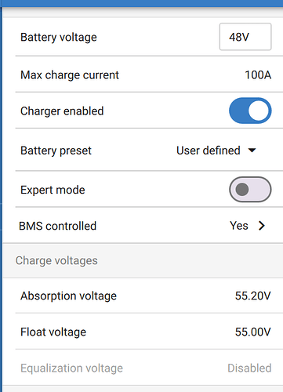Edit the Max charge current 100A value

tap(258, 75)
